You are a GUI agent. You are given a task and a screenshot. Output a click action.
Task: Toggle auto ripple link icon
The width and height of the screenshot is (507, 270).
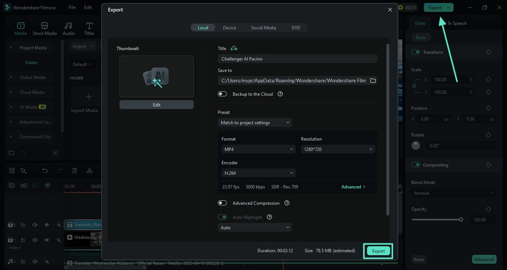24,185
